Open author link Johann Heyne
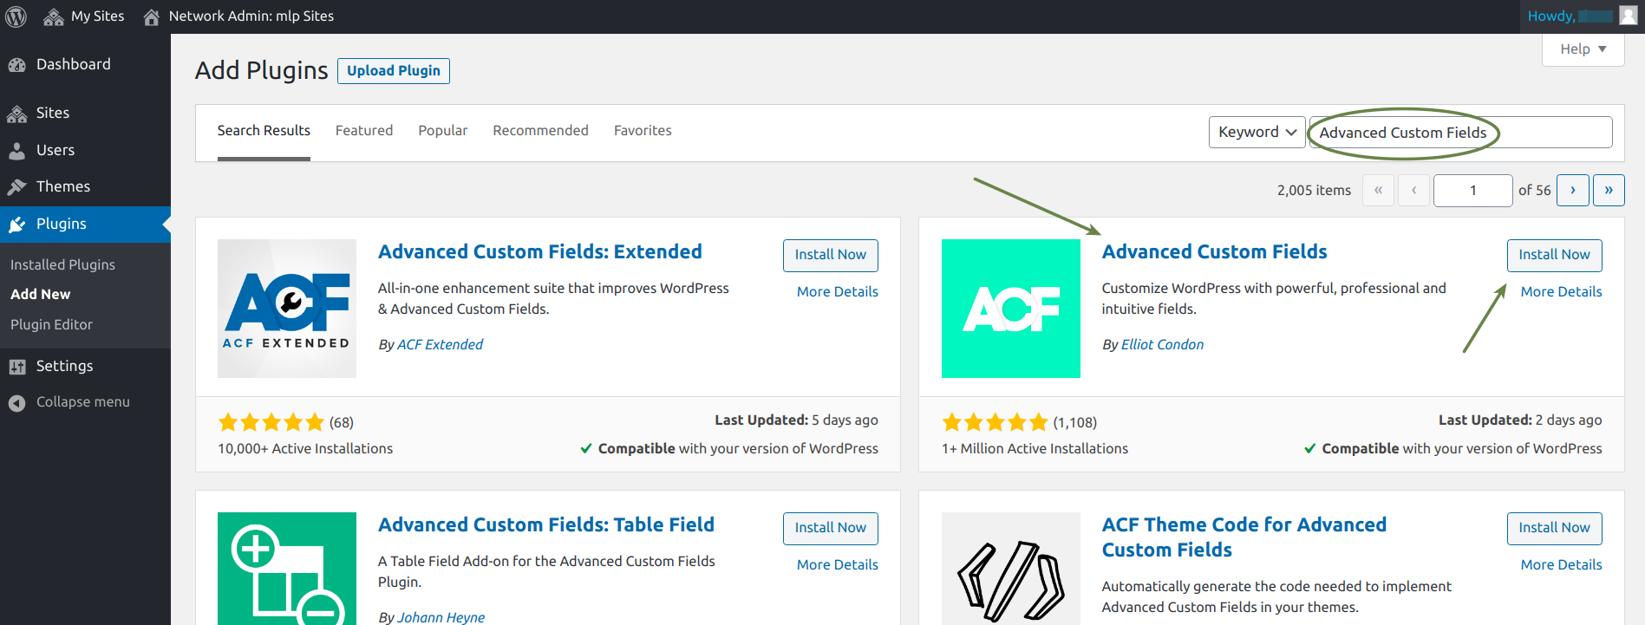The height and width of the screenshot is (625, 1645). tap(441, 617)
